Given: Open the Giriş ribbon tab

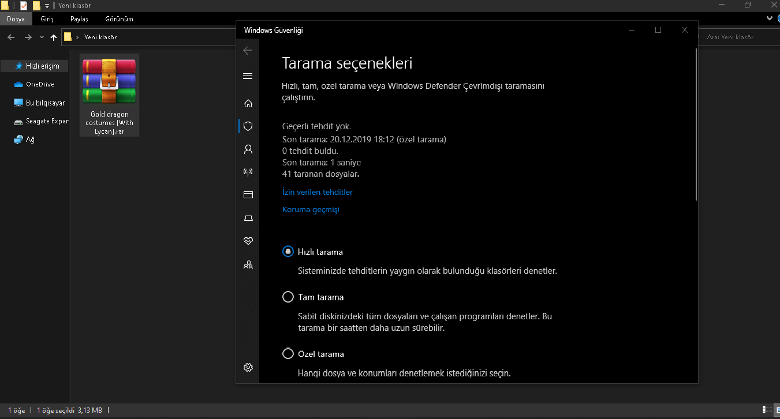Looking at the screenshot, I should pos(47,19).
